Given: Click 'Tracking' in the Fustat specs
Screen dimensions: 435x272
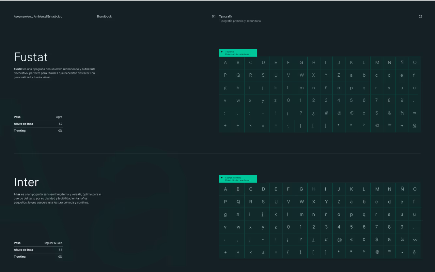Looking at the screenshot, I should [x=20, y=130].
